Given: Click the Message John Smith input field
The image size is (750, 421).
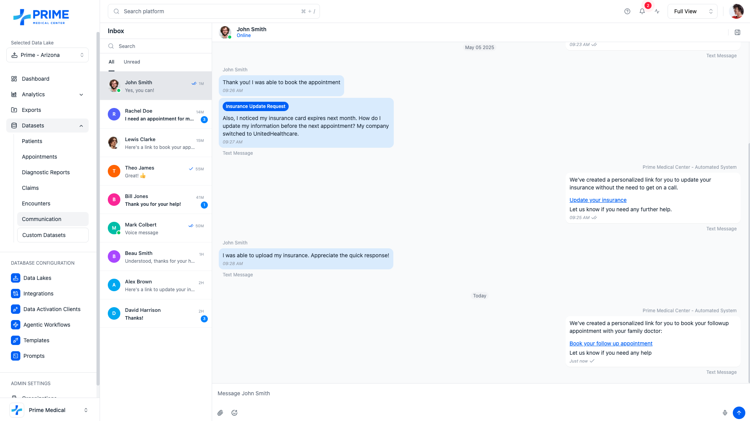Looking at the screenshot, I should pos(469,393).
